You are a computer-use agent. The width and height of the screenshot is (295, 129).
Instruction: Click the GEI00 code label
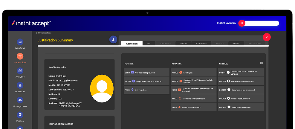tap(127, 73)
